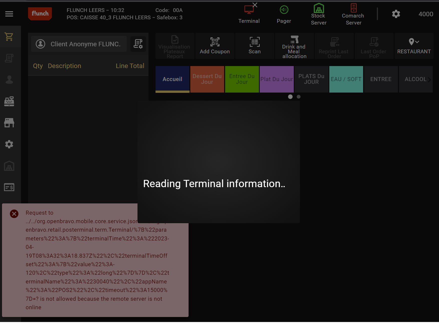Open the cash register sidebar icon

click(9, 101)
